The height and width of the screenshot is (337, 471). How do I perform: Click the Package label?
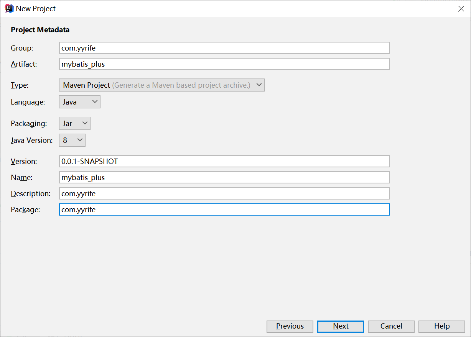pos(25,209)
